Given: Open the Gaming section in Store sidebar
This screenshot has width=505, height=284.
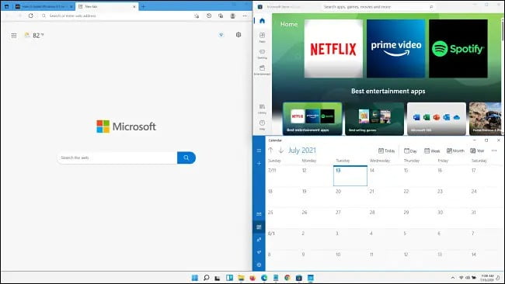Looking at the screenshot, I should (x=262, y=54).
